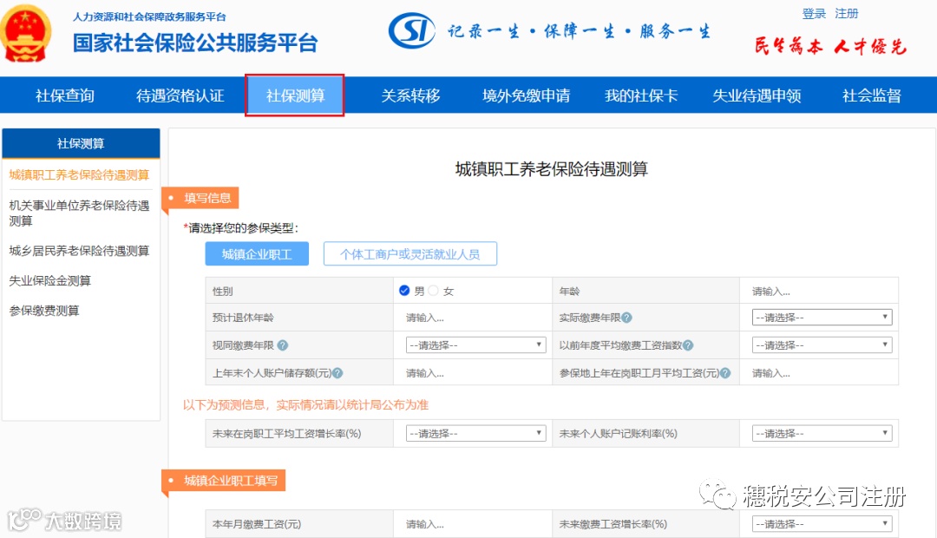Open the 未来在岗职工平均工资增长率 dropdown
The width and height of the screenshot is (937, 538).
(x=475, y=433)
